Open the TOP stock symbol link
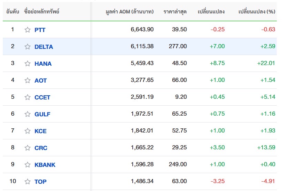Screen dimensions: 283x191 40,182
